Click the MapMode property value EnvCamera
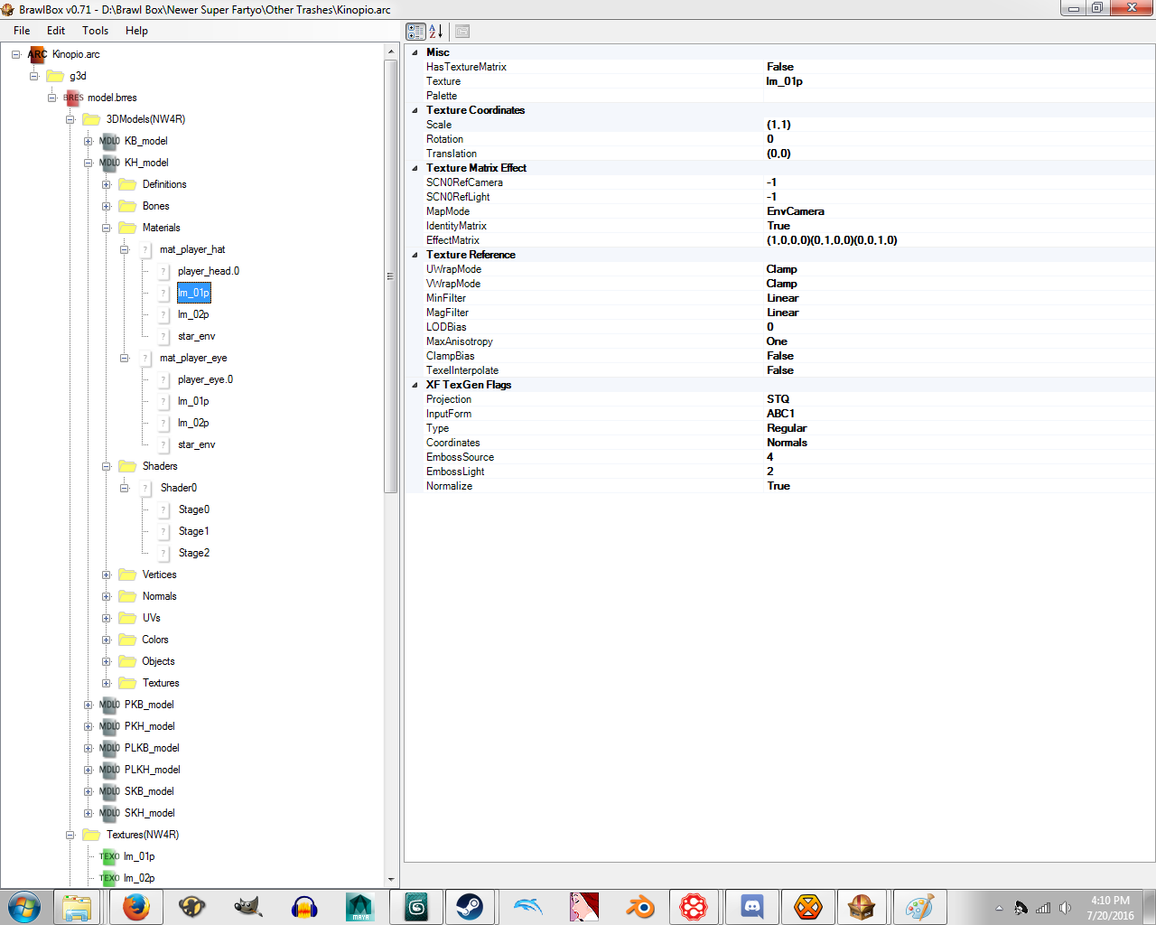This screenshot has height=925, width=1156. click(795, 211)
